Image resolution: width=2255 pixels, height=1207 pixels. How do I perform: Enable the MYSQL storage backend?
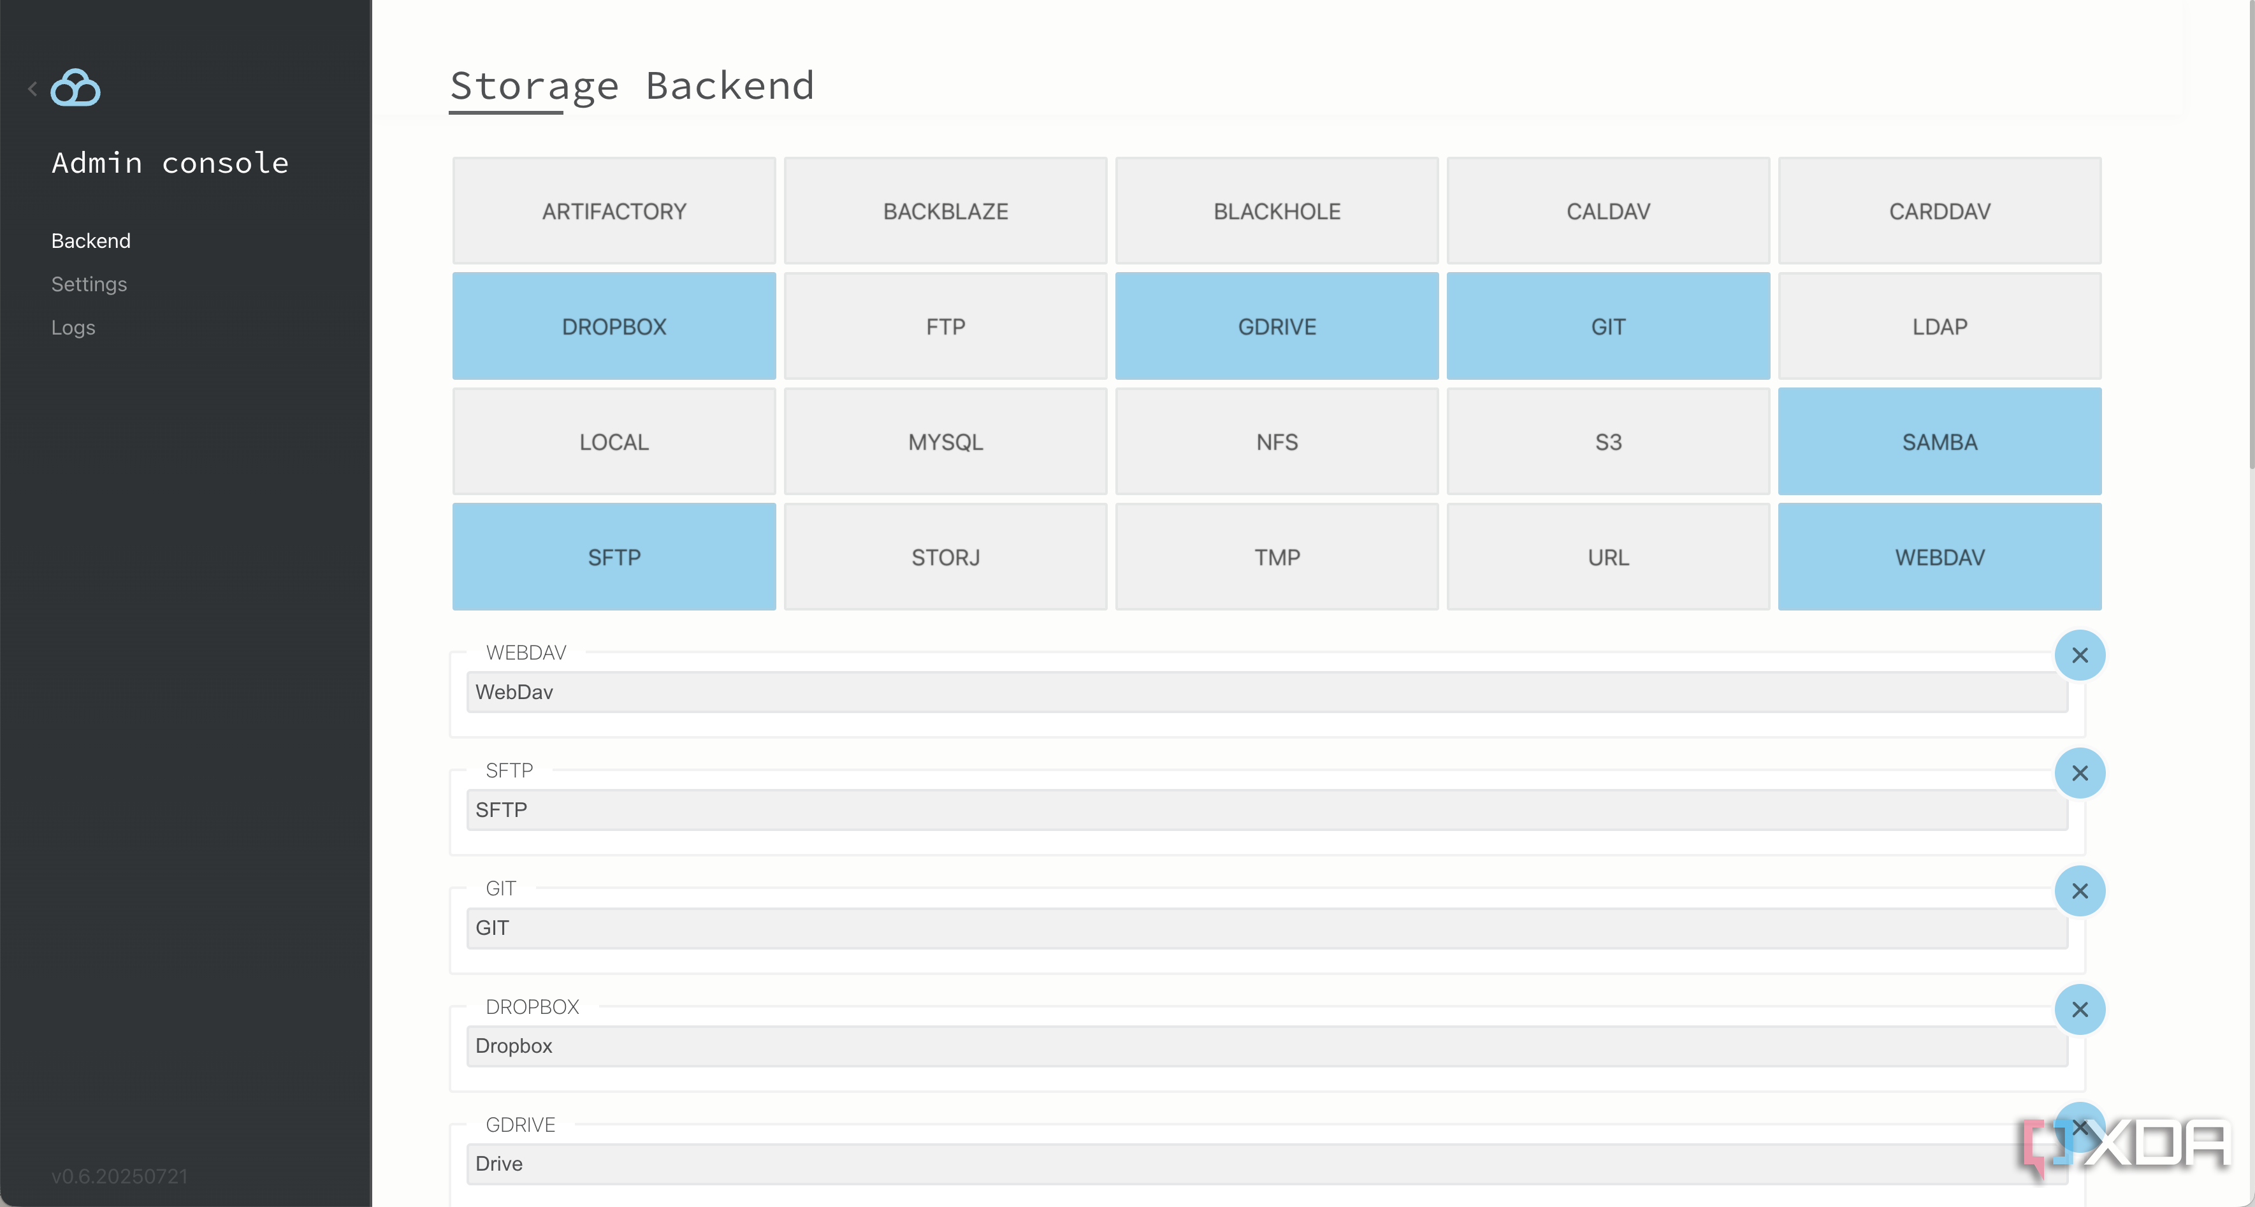tap(945, 442)
